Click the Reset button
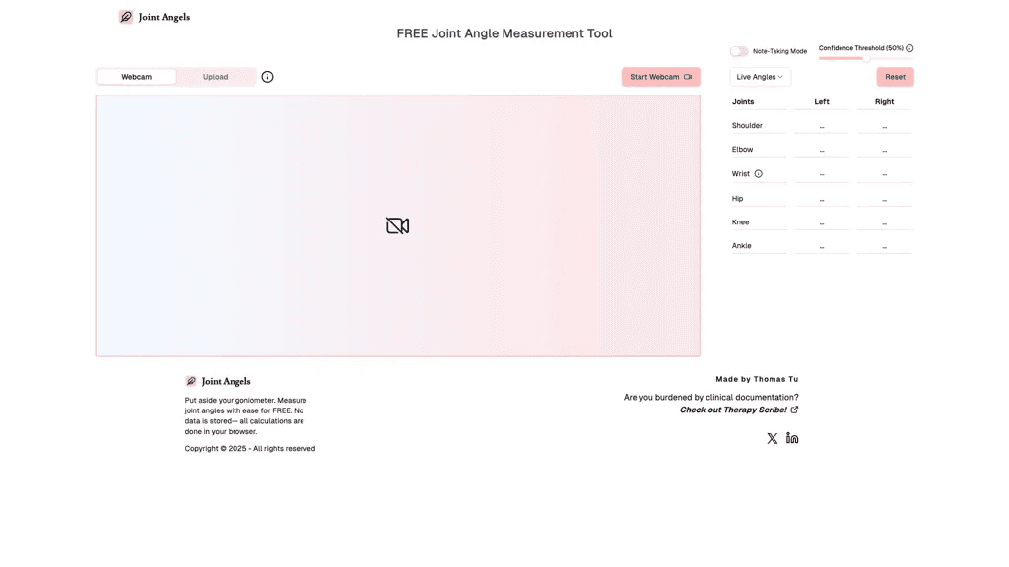Viewport: 1009px width, 567px height. point(895,77)
